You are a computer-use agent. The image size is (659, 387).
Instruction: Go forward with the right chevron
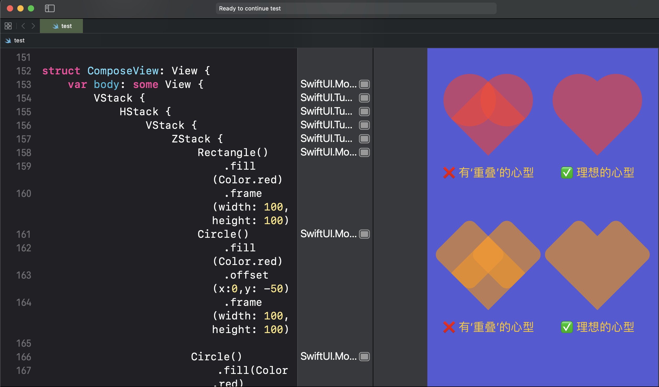tap(33, 26)
